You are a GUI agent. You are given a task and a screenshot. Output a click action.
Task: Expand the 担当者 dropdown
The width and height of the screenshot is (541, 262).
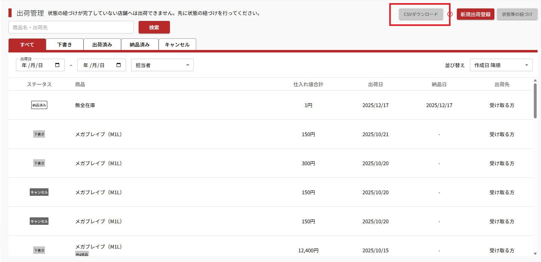pos(162,65)
